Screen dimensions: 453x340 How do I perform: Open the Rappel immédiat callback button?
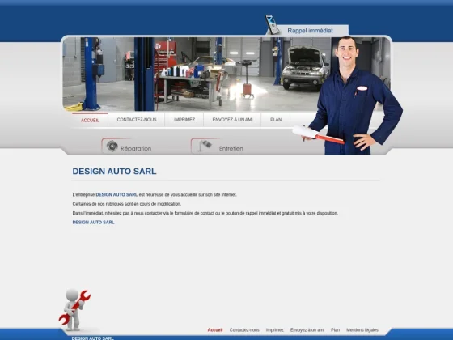point(310,31)
